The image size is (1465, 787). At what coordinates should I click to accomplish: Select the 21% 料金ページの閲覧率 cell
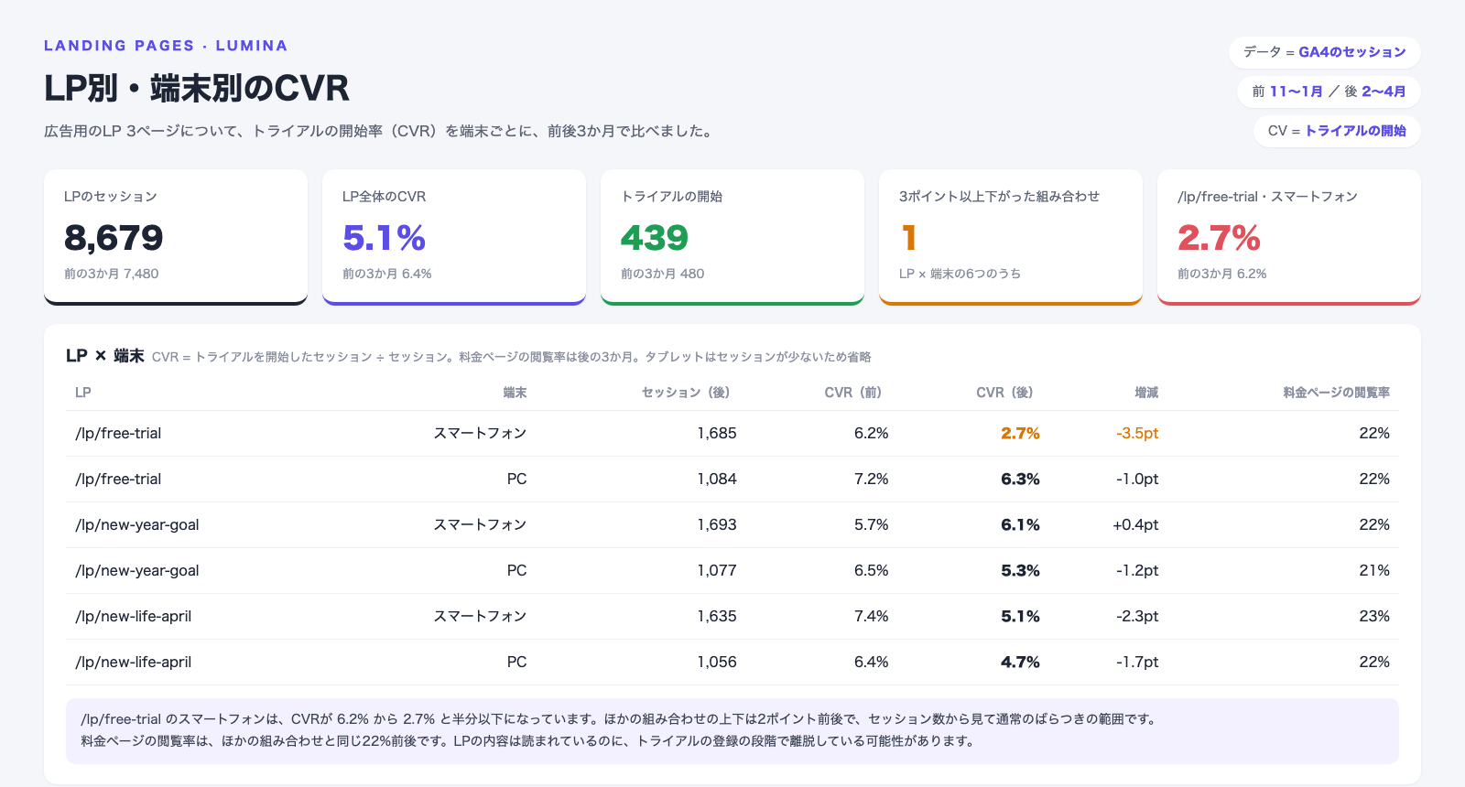point(1374,571)
